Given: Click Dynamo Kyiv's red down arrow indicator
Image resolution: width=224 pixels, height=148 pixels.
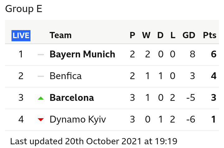Looking at the screenshot, I should tap(41, 120).
